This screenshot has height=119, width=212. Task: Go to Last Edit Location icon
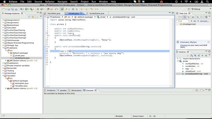pyautogui.click(x=92, y=9)
